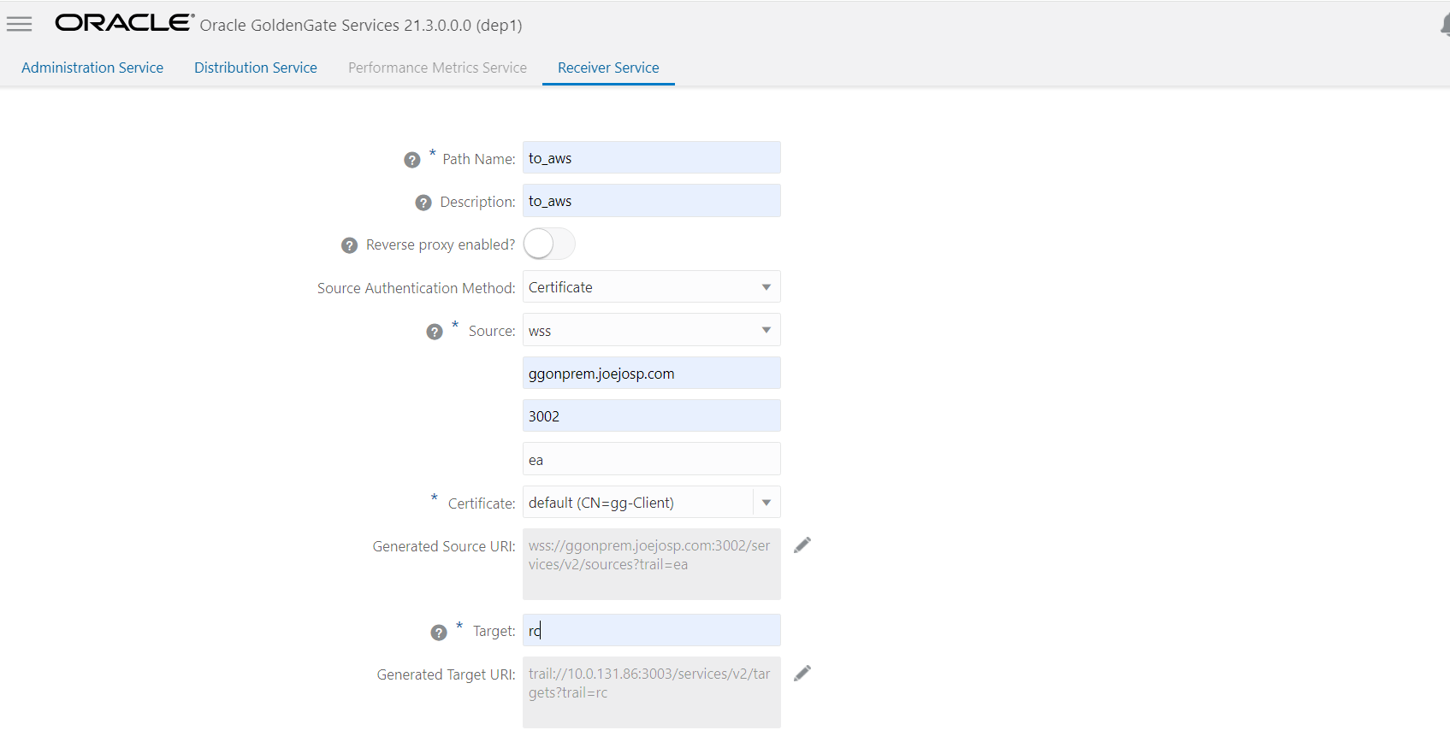Click the Generated Source URI text box
Image resolution: width=1450 pixels, height=736 pixels.
pyautogui.click(x=652, y=564)
